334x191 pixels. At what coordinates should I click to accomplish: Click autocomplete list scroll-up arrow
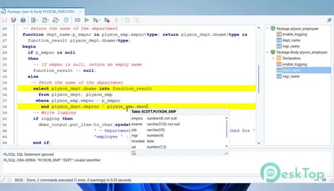(x=227, y=118)
